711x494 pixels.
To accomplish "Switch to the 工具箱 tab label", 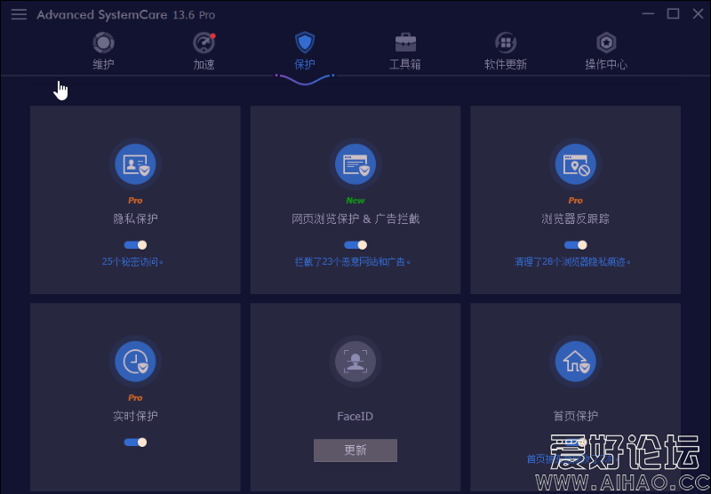I will tap(405, 64).
